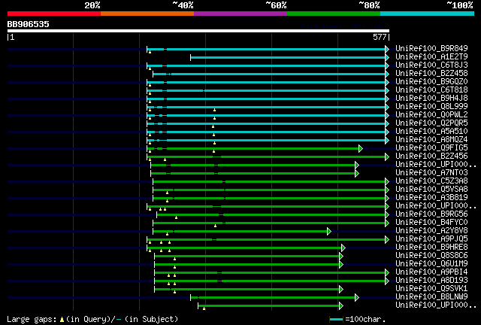This screenshot has width=481, height=325.
Task: Select the UniRef100_Q6U1M9 label
Action: (x=431, y=264)
